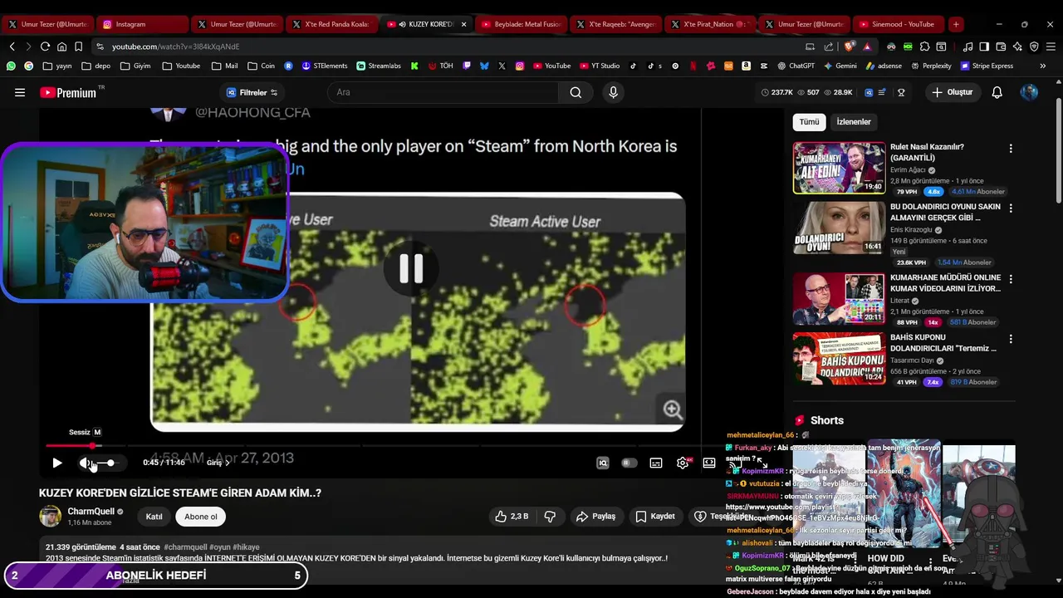Viewport: 1063px width, 598px height.
Task: Play the paused video
Action: (56, 463)
